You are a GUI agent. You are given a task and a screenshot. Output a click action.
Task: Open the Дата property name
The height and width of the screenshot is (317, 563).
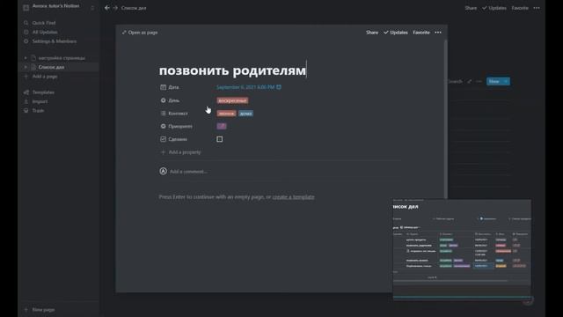coord(173,87)
